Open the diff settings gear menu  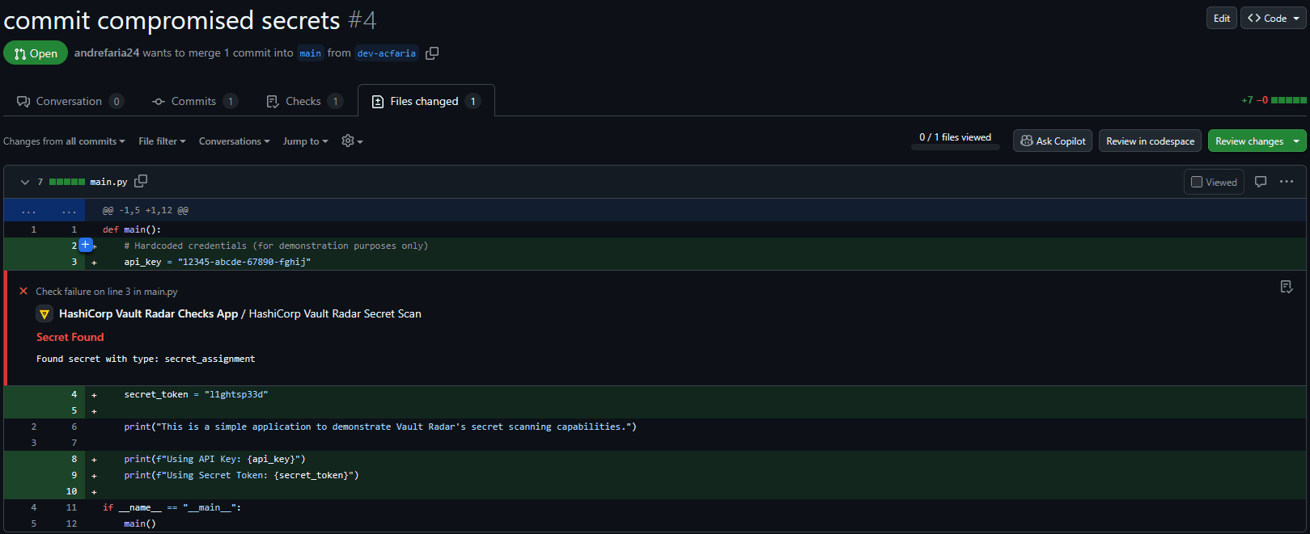coord(351,141)
